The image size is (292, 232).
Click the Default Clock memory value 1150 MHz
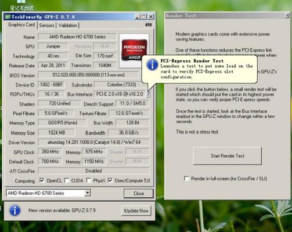[94, 161]
